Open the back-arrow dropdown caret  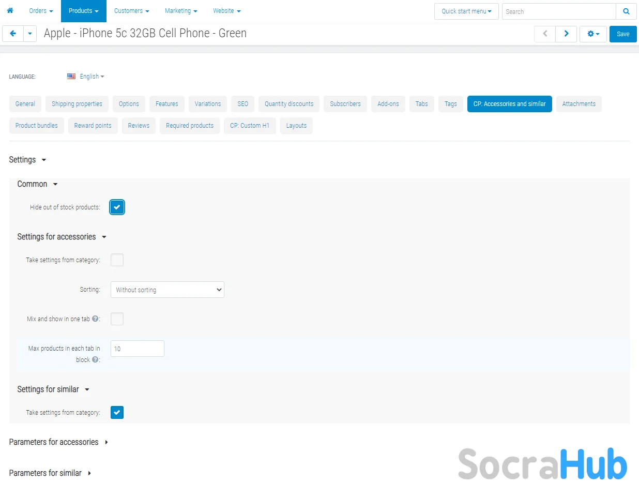[x=30, y=34]
